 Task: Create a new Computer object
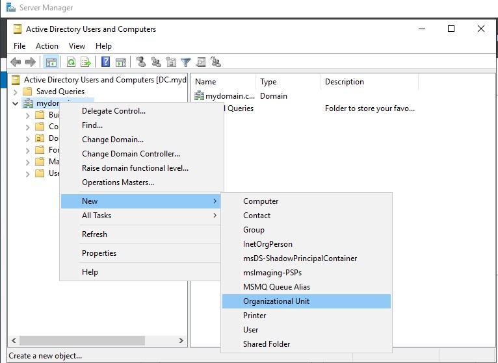tap(306, 201)
